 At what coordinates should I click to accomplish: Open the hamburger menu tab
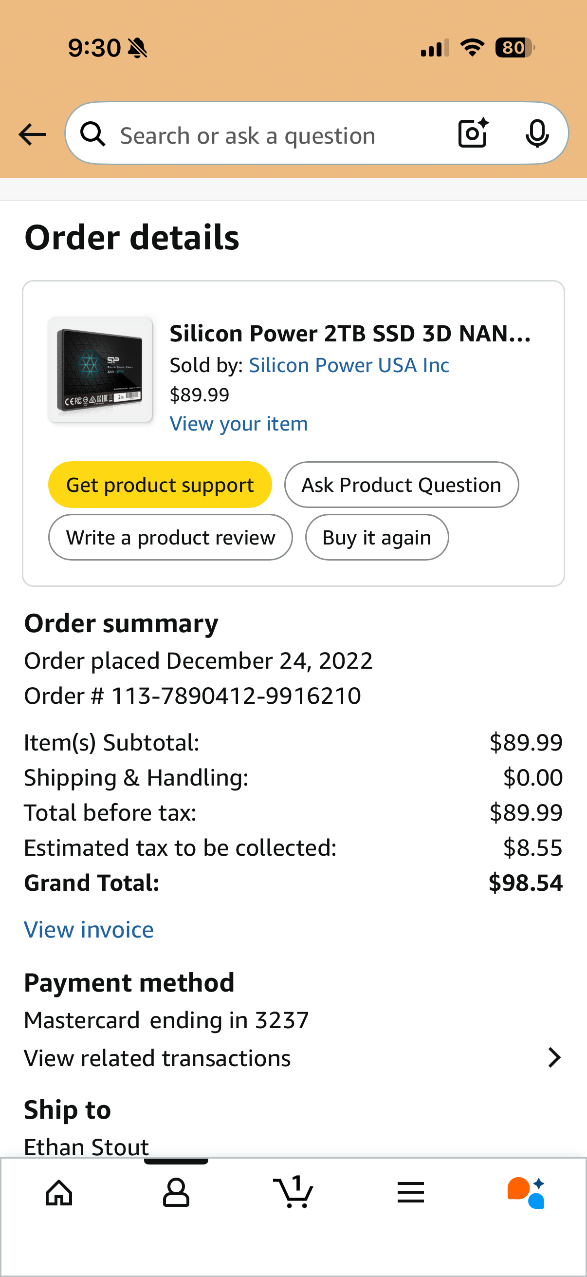411,1192
